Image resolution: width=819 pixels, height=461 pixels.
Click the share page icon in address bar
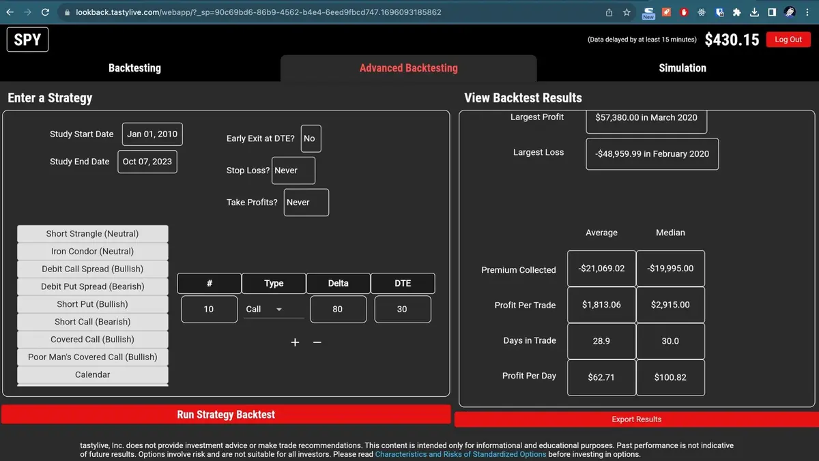click(609, 12)
